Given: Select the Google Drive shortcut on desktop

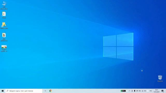Looking at the screenshot, I should click(x=4, y=26).
